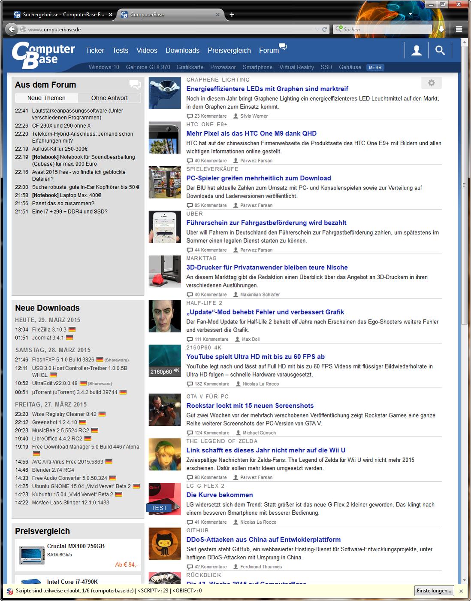Click the Zelda Link article thumbnail
471x601 pixels.
(165, 454)
